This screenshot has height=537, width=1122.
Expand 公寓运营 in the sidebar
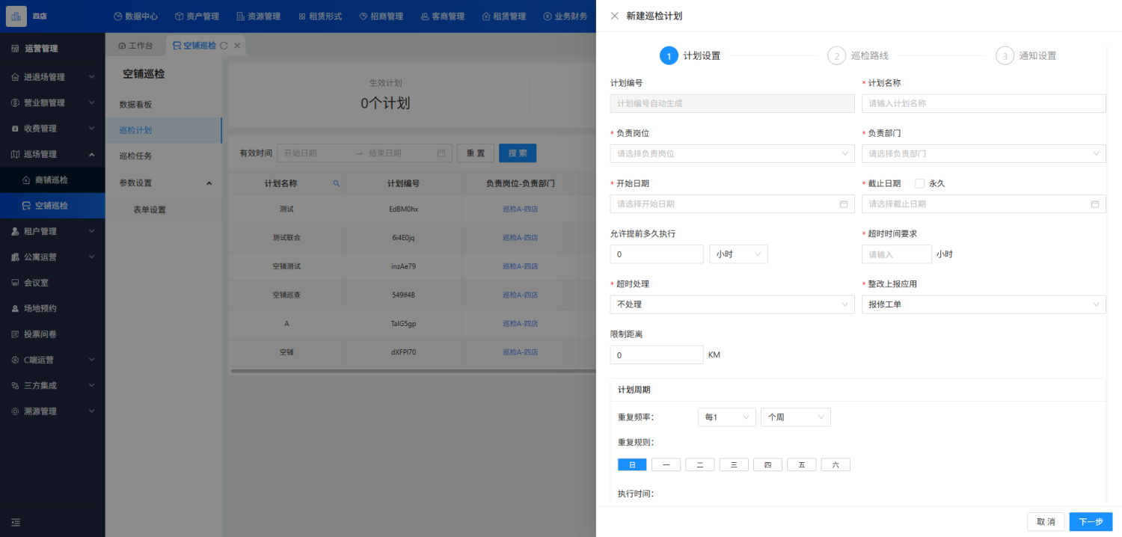tap(52, 257)
